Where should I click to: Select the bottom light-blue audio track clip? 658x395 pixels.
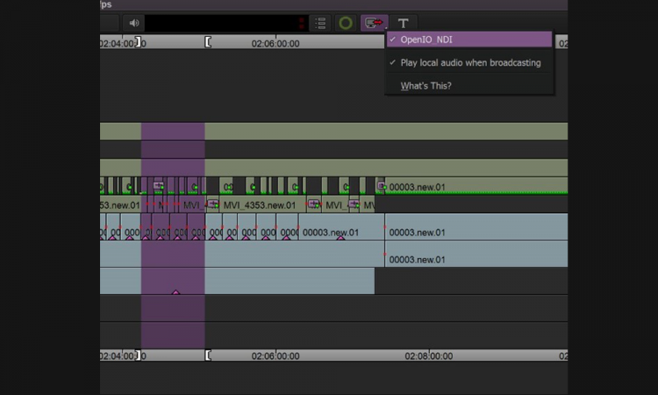click(x=237, y=280)
